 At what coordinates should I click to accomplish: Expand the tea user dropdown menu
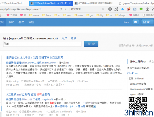[126, 22]
